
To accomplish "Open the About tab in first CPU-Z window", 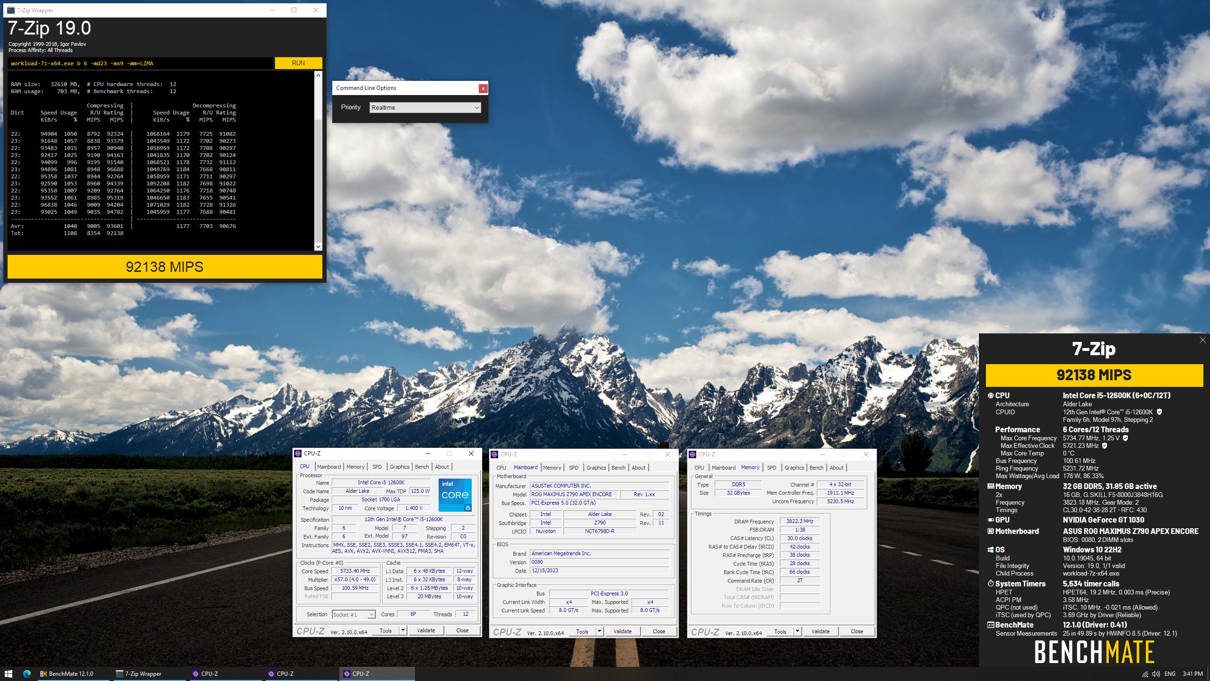I will point(442,467).
